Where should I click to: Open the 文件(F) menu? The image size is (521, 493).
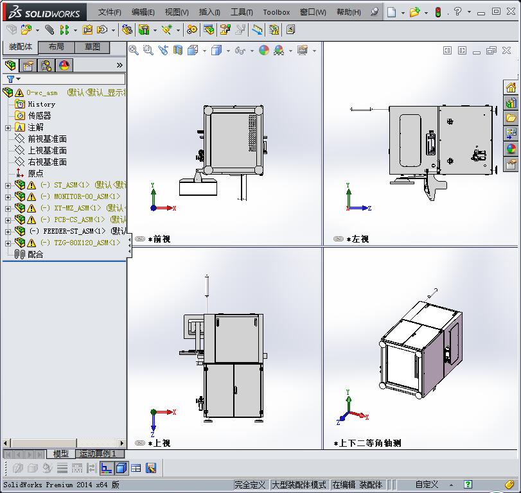tap(109, 12)
